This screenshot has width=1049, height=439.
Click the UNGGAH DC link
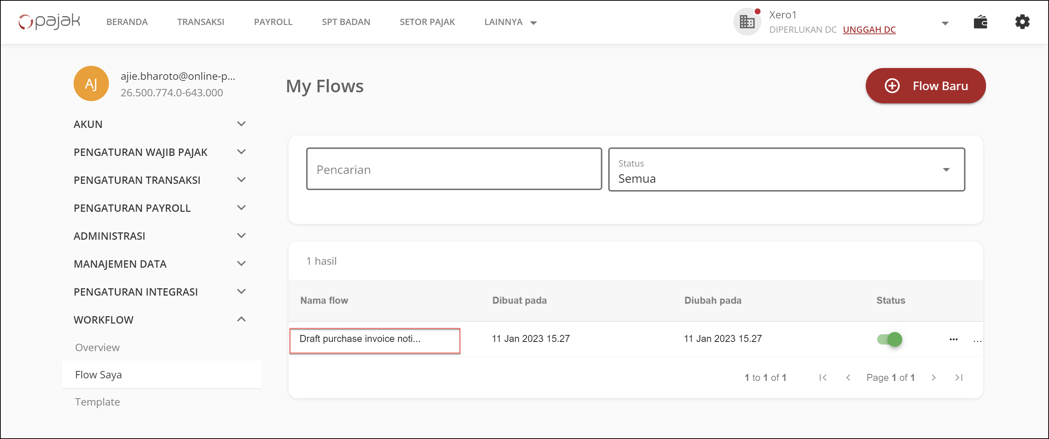point(869,30)
